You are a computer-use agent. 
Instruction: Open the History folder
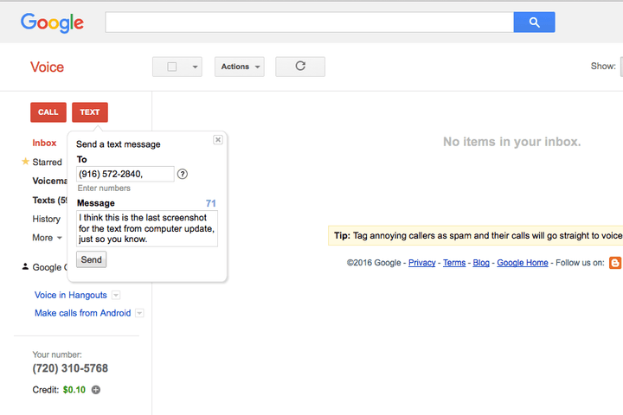(46, 219)
